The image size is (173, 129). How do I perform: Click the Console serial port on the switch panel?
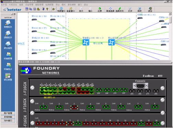[x=140, y=86]
